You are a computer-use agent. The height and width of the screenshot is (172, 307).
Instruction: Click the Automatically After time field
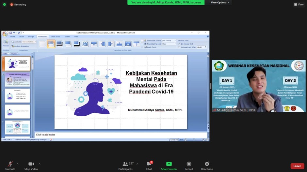click(x=201, y=47)
